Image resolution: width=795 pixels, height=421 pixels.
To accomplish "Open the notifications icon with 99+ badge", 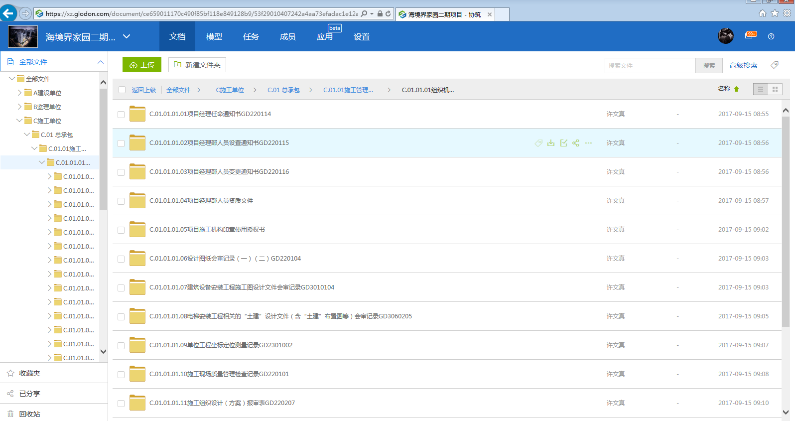I will [x=750, y=35].
